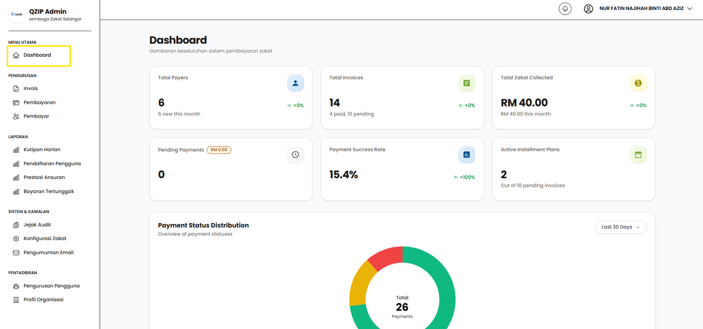703x329 pixels.
Task: Click the Total Zakat Collected coin icon
Action: coord(638,83)
